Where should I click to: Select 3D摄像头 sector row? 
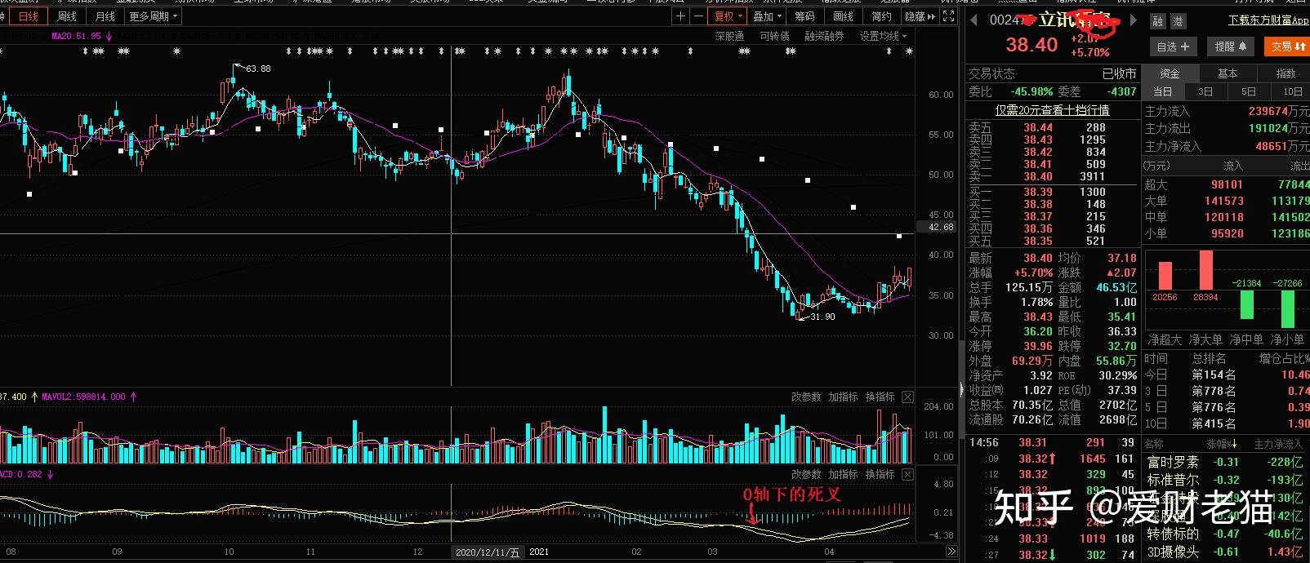pos(1227,552)
